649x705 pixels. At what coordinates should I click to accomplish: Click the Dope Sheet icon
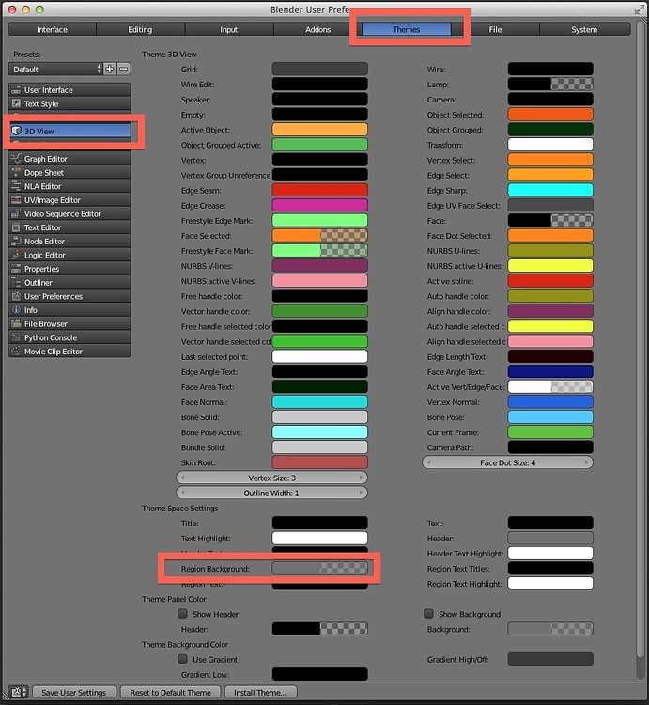(16, 172)
